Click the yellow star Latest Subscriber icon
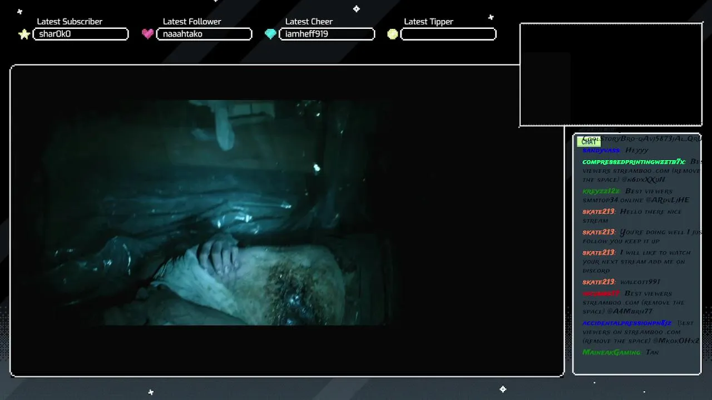Image resolution: width=712 pixels, height=400 pixels. [24, 34]
